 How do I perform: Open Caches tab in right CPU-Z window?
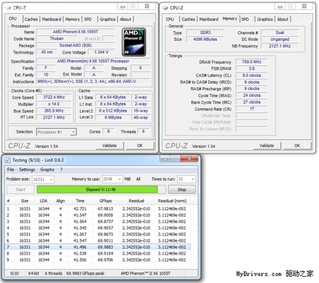pos(188,19)
